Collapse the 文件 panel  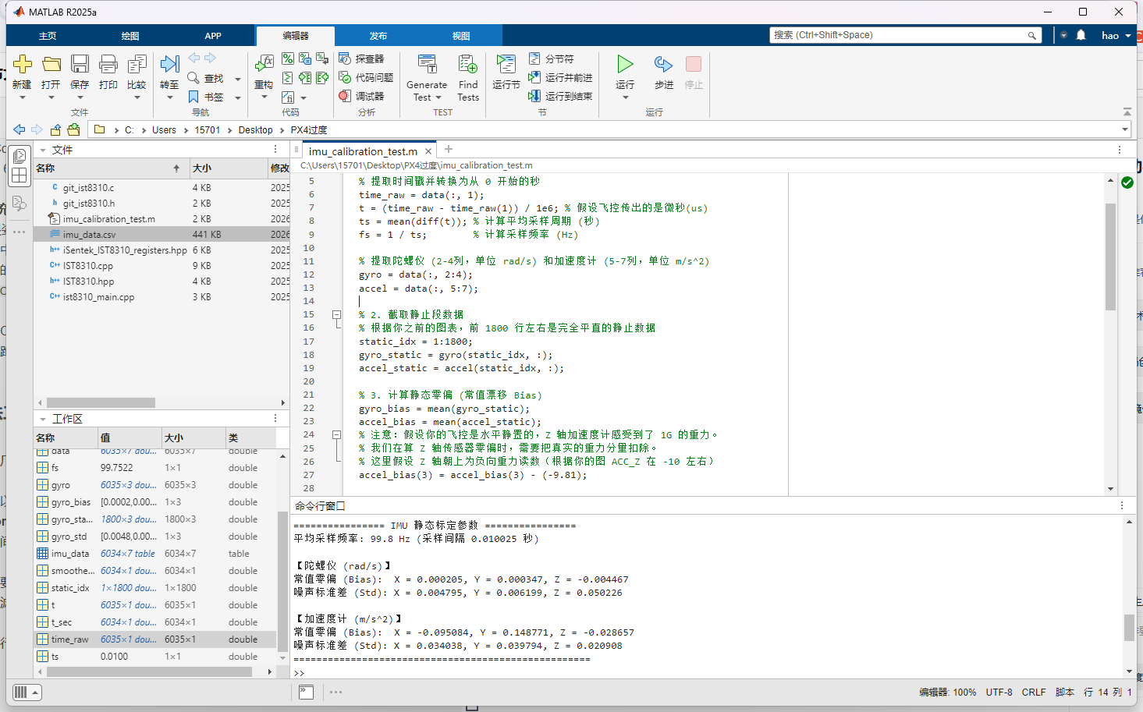pyautogui.click(x=43, y=150)
